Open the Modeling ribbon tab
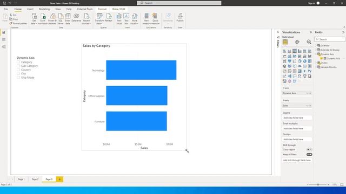346x194 pixels. (44, 9)
